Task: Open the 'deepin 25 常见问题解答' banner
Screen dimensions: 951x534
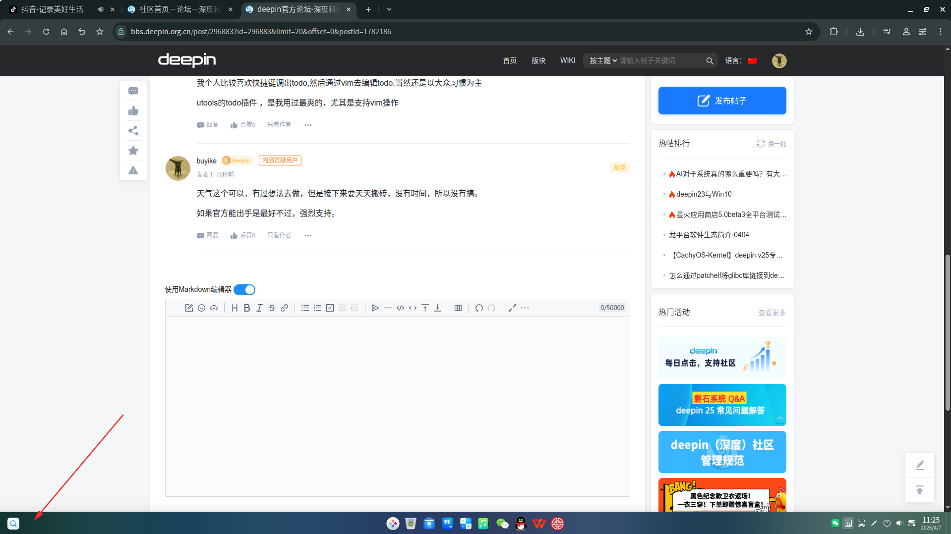Action: (x=722, y=405)
